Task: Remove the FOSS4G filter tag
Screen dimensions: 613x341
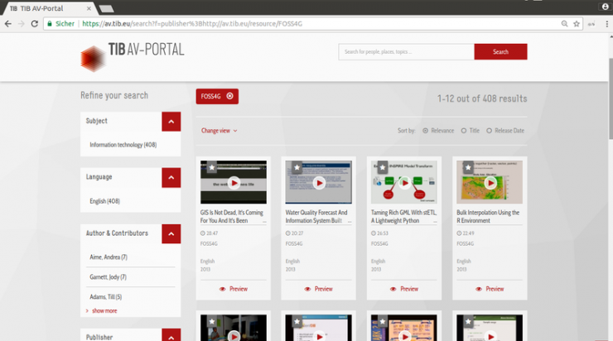Action: coord(230,96)
